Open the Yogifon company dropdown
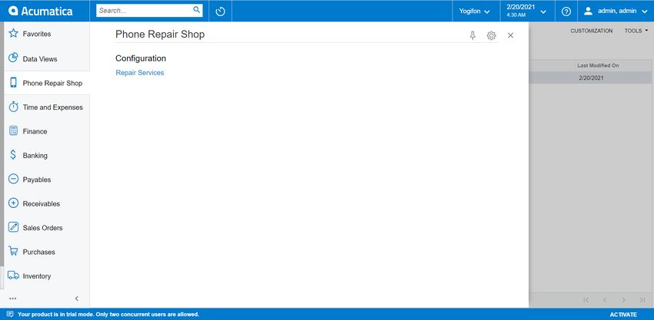This screenshot has width=654, height=320. tap(474, 12)
